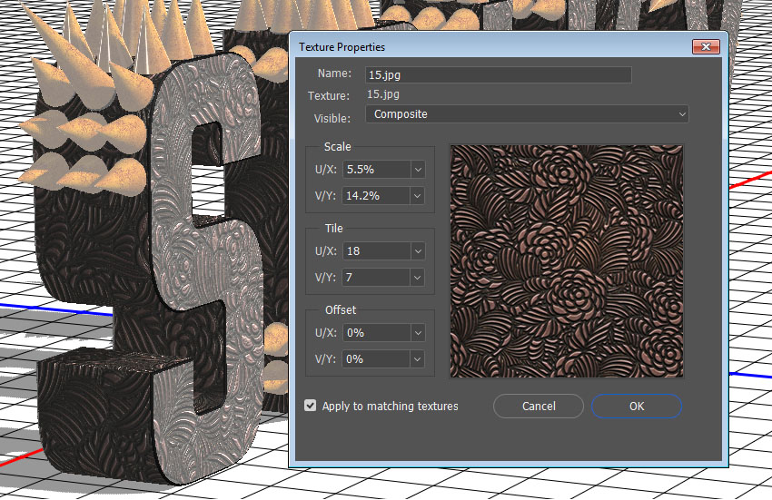Screen dimensions: 772x500
Task: Expand the Tile U/X dropdown arrow
Action: pos(418,251)
